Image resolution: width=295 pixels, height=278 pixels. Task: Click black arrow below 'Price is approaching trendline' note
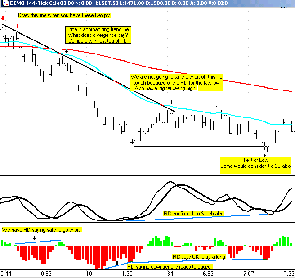[67, 51]
